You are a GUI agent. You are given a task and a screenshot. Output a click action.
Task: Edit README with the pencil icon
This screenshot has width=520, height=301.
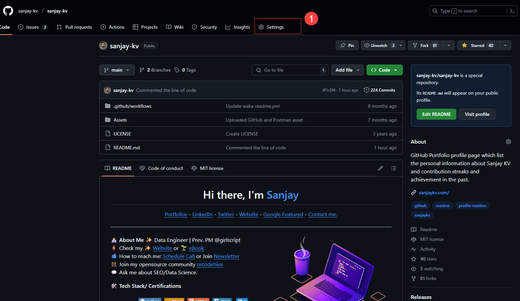pyautogui.click(x=380, y=168)
